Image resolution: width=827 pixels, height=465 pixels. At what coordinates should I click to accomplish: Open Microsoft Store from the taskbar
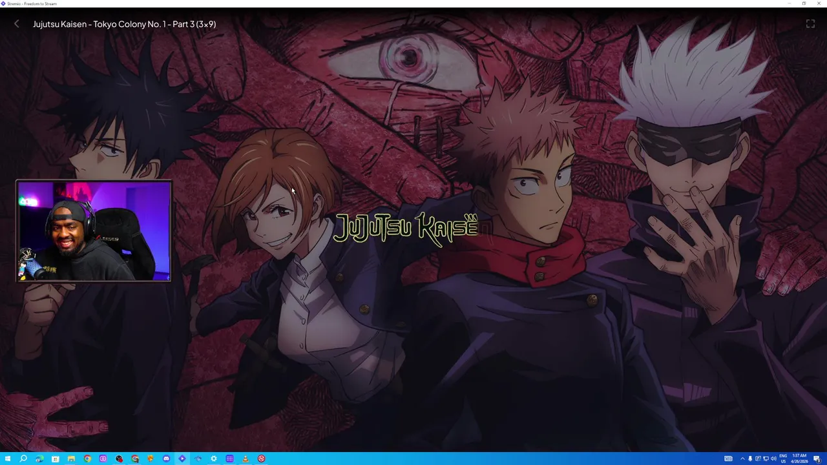tap(56, 459)
